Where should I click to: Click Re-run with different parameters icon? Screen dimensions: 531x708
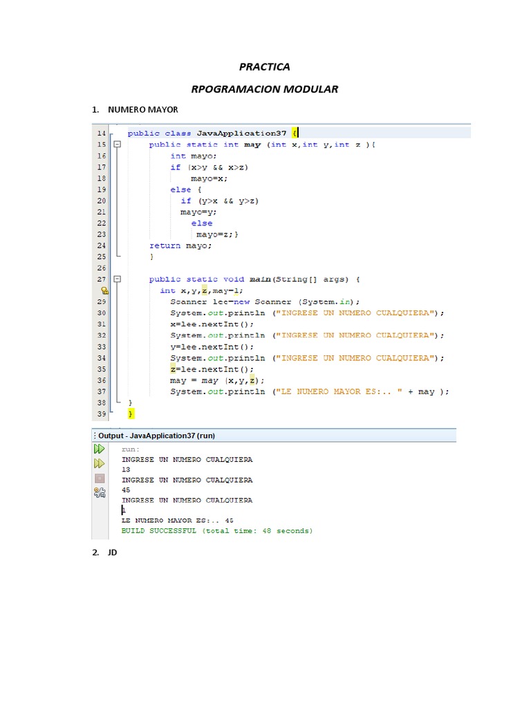100,463
